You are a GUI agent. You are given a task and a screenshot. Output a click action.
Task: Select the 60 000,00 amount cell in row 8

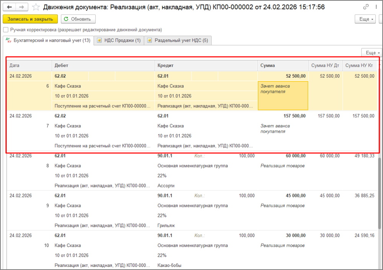tap(295, 156)
